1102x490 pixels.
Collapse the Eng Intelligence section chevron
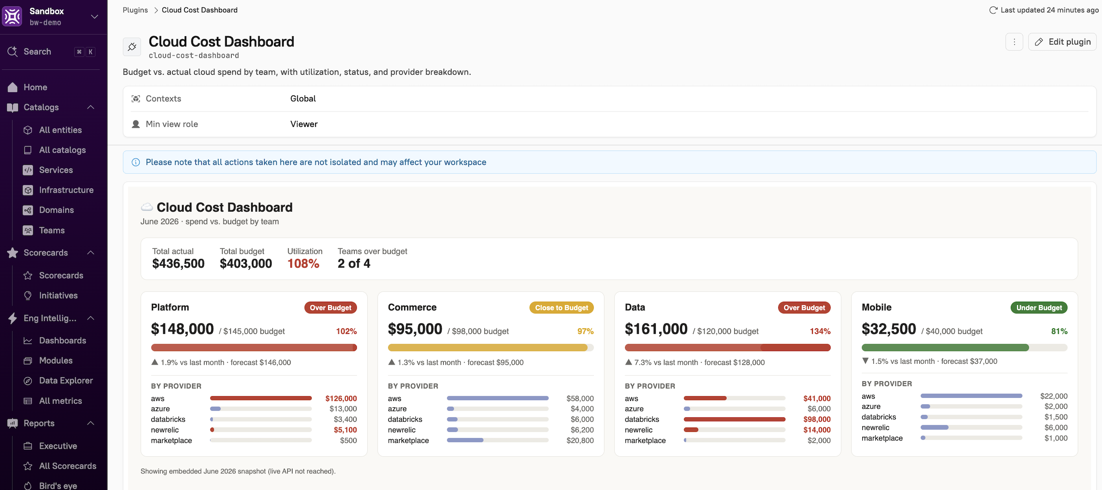pos(91,318)
